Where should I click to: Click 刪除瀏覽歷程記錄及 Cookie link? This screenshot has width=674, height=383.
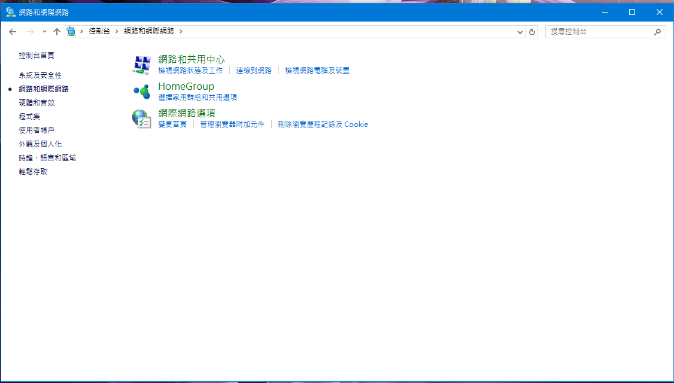[x=323, y=124]
